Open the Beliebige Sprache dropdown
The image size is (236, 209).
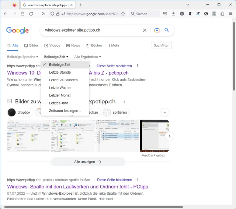point(22,57)
